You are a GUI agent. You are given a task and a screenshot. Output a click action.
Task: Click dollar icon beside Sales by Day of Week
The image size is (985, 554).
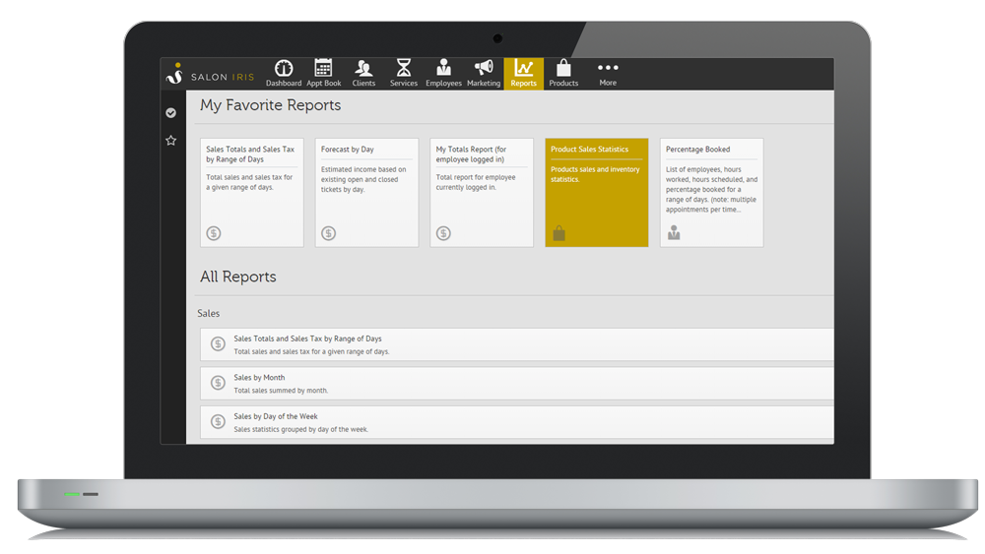click(x=218, y=421)
